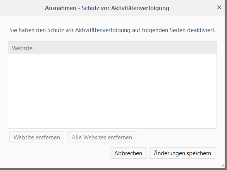
Task: Hit the X icon beside the dialog title
Action: click(x=219, y=7)
